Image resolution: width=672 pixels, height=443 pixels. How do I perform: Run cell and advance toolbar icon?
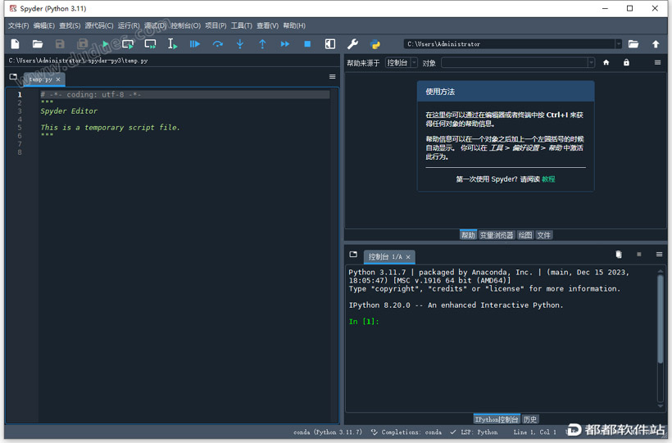(151, 43)
